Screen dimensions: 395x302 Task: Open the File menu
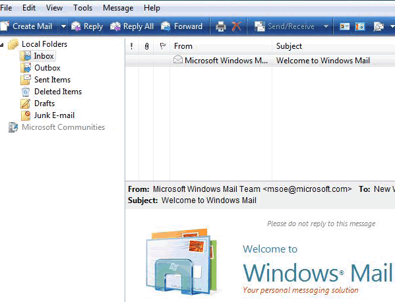pyautogui.click(x=6, y=8)
